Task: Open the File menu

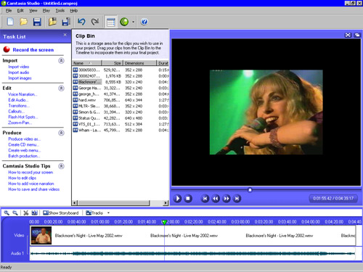Action: coord(9,11)
